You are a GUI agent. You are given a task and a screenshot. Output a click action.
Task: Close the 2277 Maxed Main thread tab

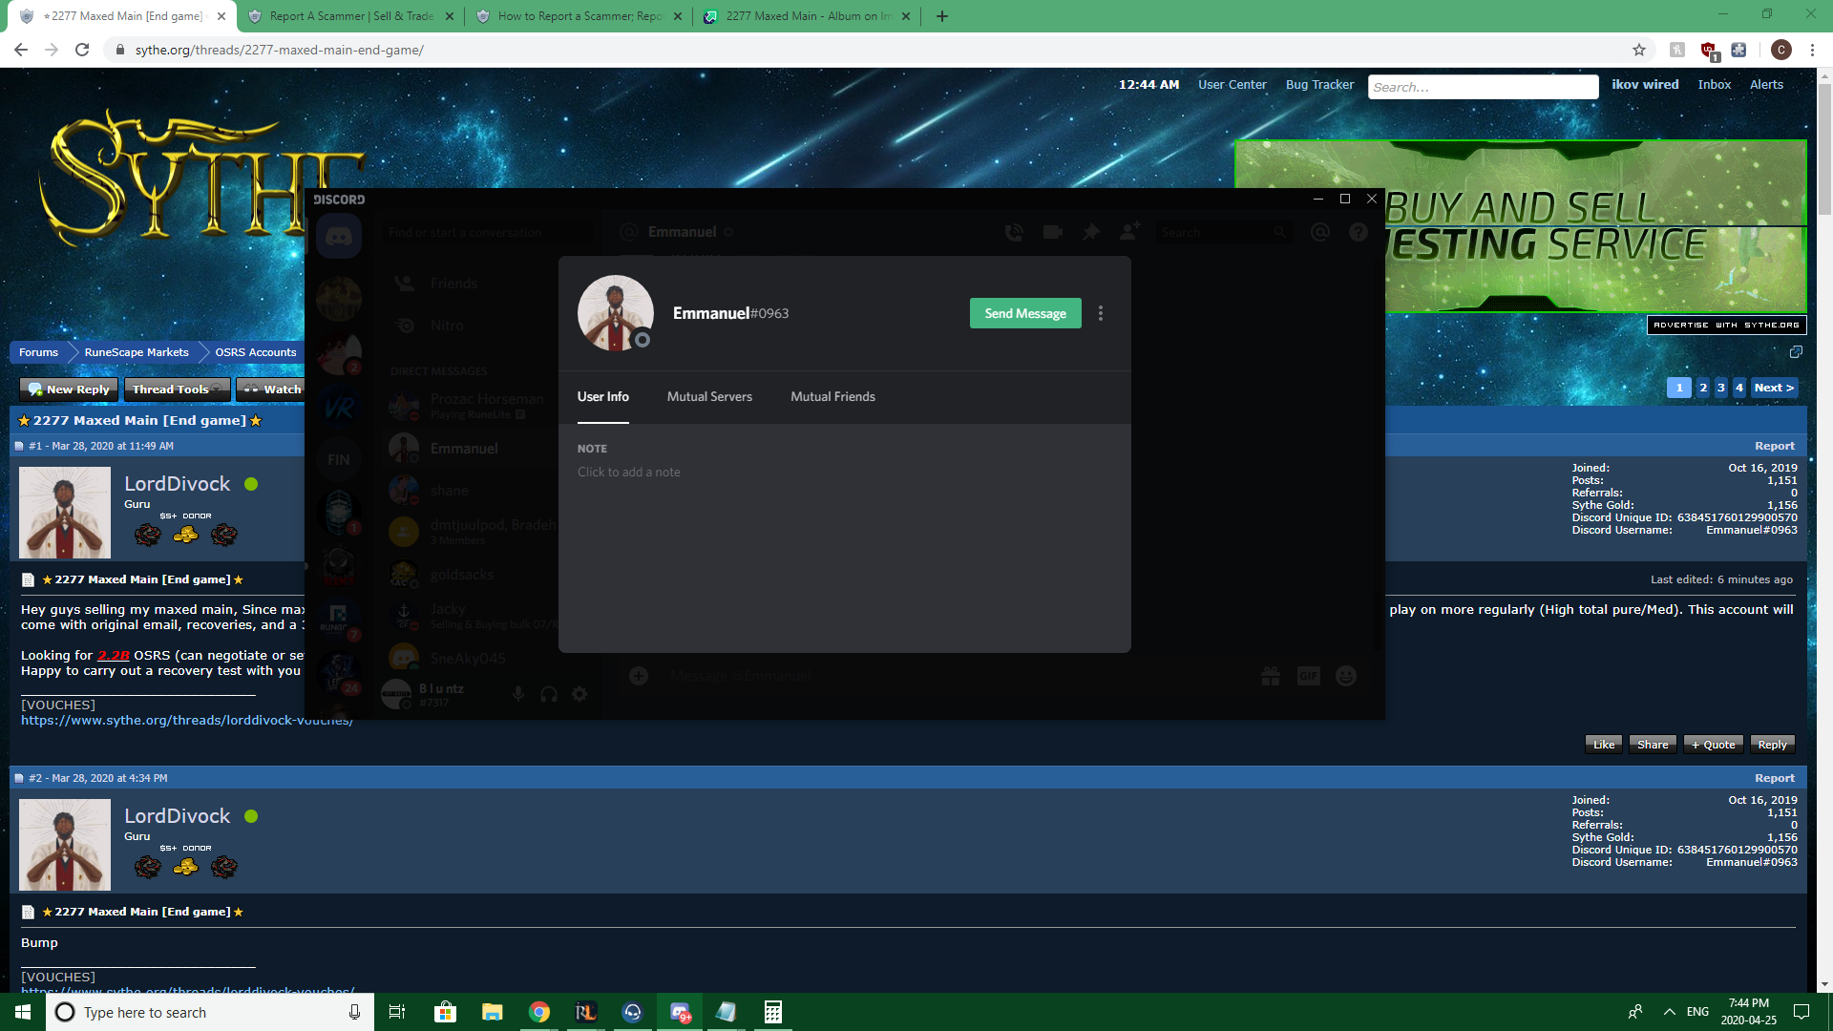point(221,16)
